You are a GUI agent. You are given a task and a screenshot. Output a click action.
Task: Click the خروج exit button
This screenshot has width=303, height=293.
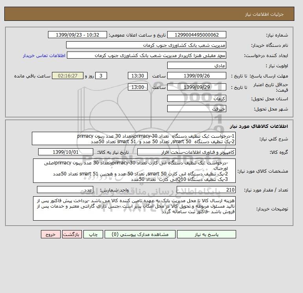(51, 234)
